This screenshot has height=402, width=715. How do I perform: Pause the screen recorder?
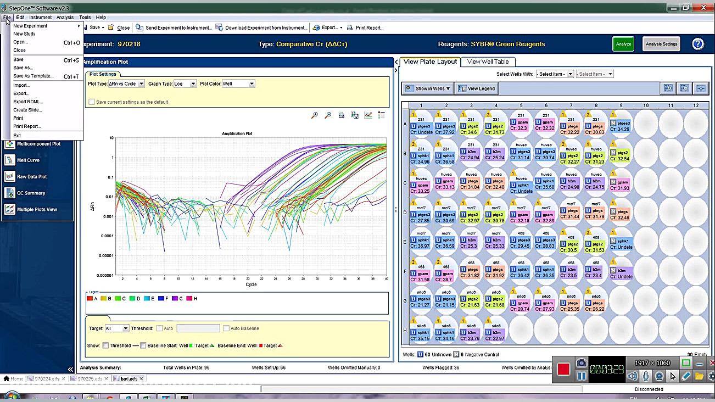pos(581,377)
